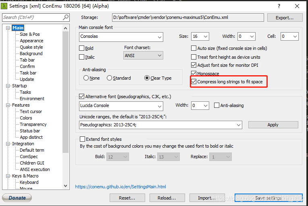308x206 pixels.
Task: Select Text cursor settings page
Action: [x=31, y=111]
